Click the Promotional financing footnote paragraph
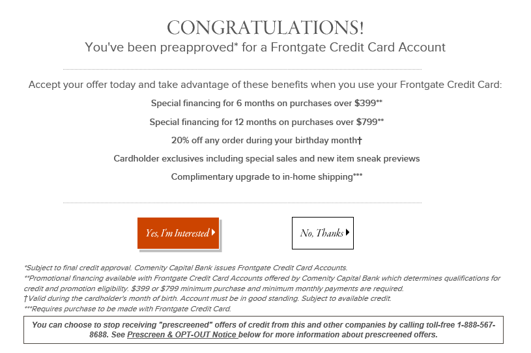This screenshot has height=353, width=531. pyautogui.click(x=262, y=283)
